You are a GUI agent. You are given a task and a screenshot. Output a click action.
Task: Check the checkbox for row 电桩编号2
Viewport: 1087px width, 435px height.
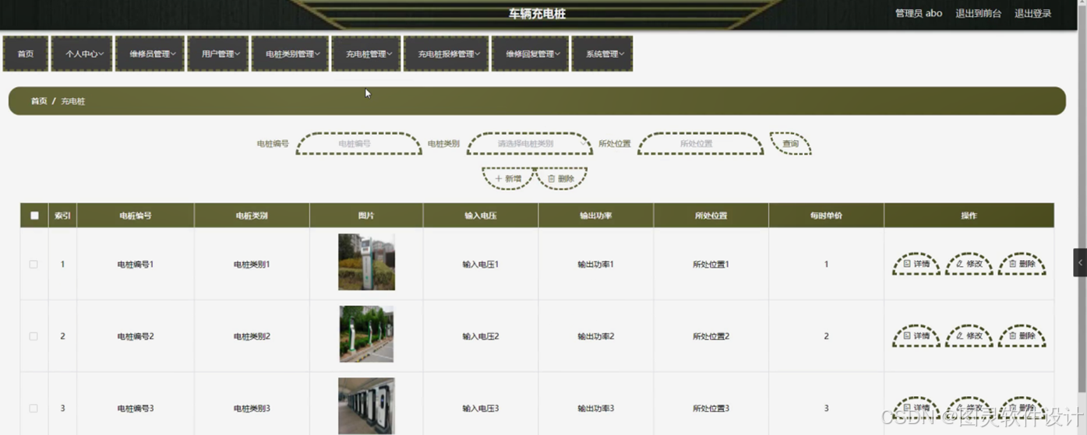pyautogui.click(x=34, y=336)
